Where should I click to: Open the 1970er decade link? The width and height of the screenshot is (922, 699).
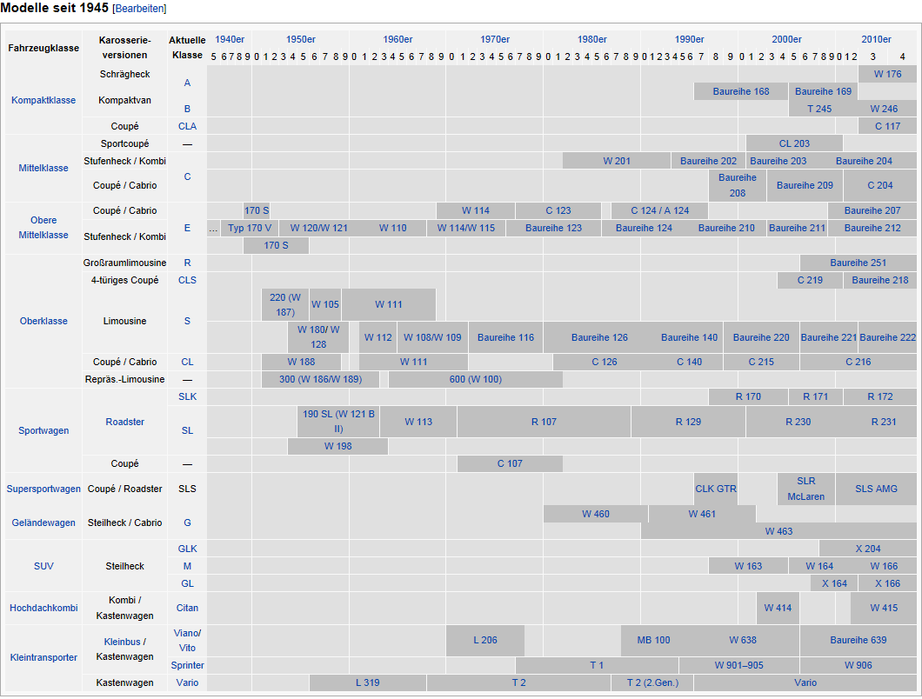(495, 39)
